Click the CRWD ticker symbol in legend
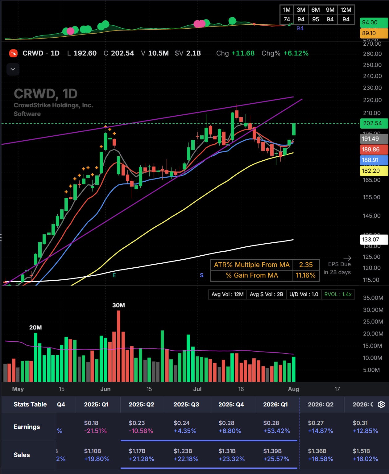The image size is (389, 474). coord(33,53)
